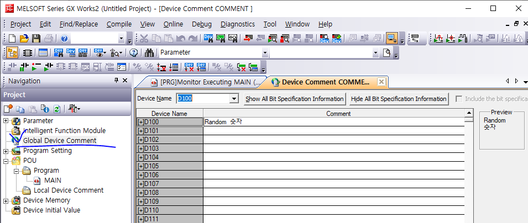
Task: Save the project using the floppy icon
Action: click(36, 38)
